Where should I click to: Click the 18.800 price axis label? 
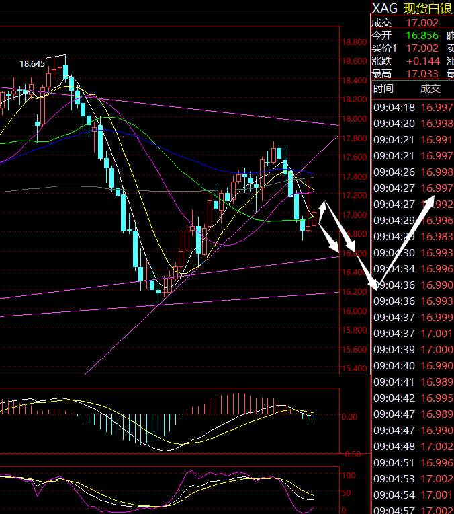coord(354,42)
